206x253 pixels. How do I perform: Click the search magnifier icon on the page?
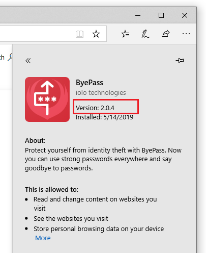10,57
